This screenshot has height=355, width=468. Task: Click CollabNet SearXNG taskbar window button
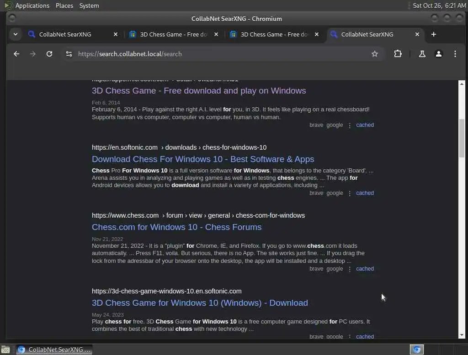(54, 350)
